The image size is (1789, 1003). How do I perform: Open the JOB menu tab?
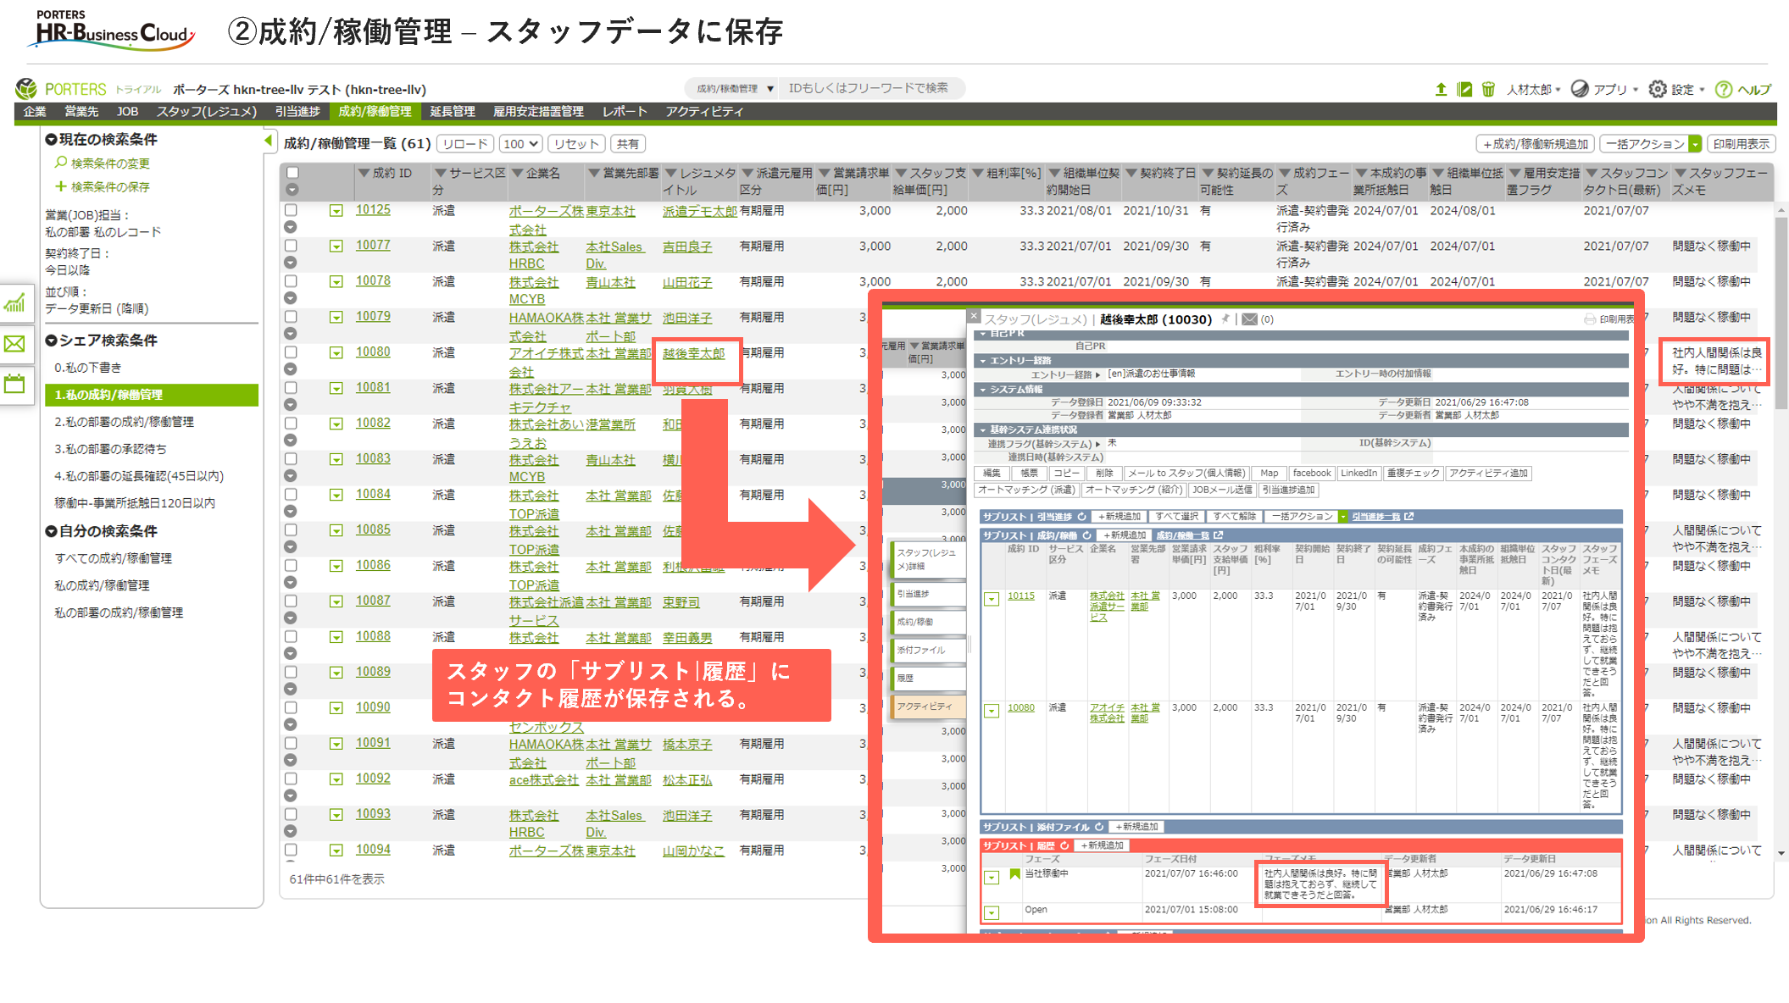(127, 112)
